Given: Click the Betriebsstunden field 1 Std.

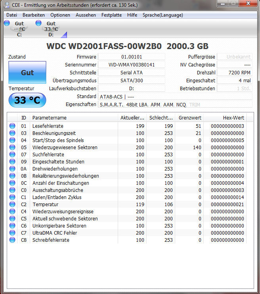Looking at the screenshot, I should [235, 88].
